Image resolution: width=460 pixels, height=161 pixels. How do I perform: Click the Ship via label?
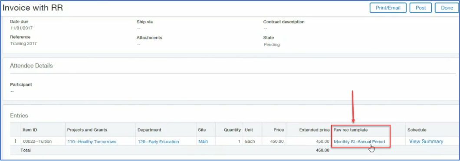click(145, 22)
